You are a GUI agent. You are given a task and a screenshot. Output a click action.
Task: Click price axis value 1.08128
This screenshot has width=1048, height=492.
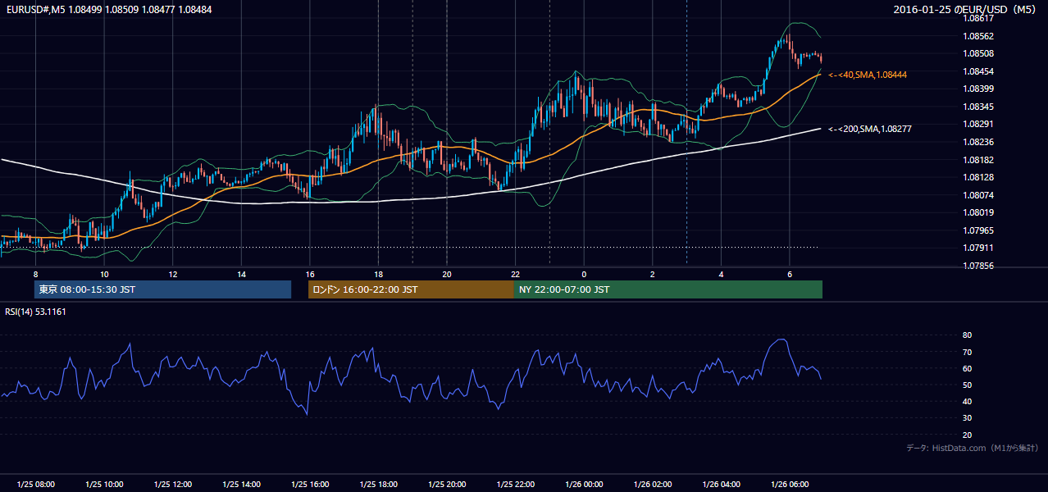[977, 177]
